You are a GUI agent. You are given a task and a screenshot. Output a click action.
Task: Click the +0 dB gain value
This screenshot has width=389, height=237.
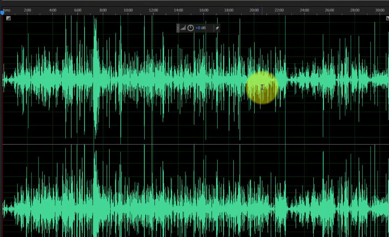[x=201, y=28]
